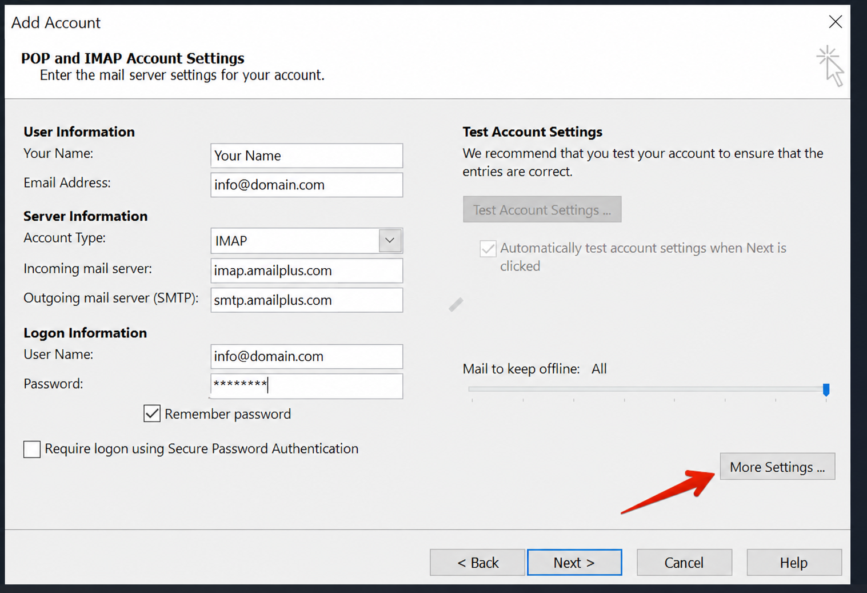Click the 'POP and IMAP Account Settings' heading
The image size is (867, 593).
pyautogui.click(x=133, y=58)
